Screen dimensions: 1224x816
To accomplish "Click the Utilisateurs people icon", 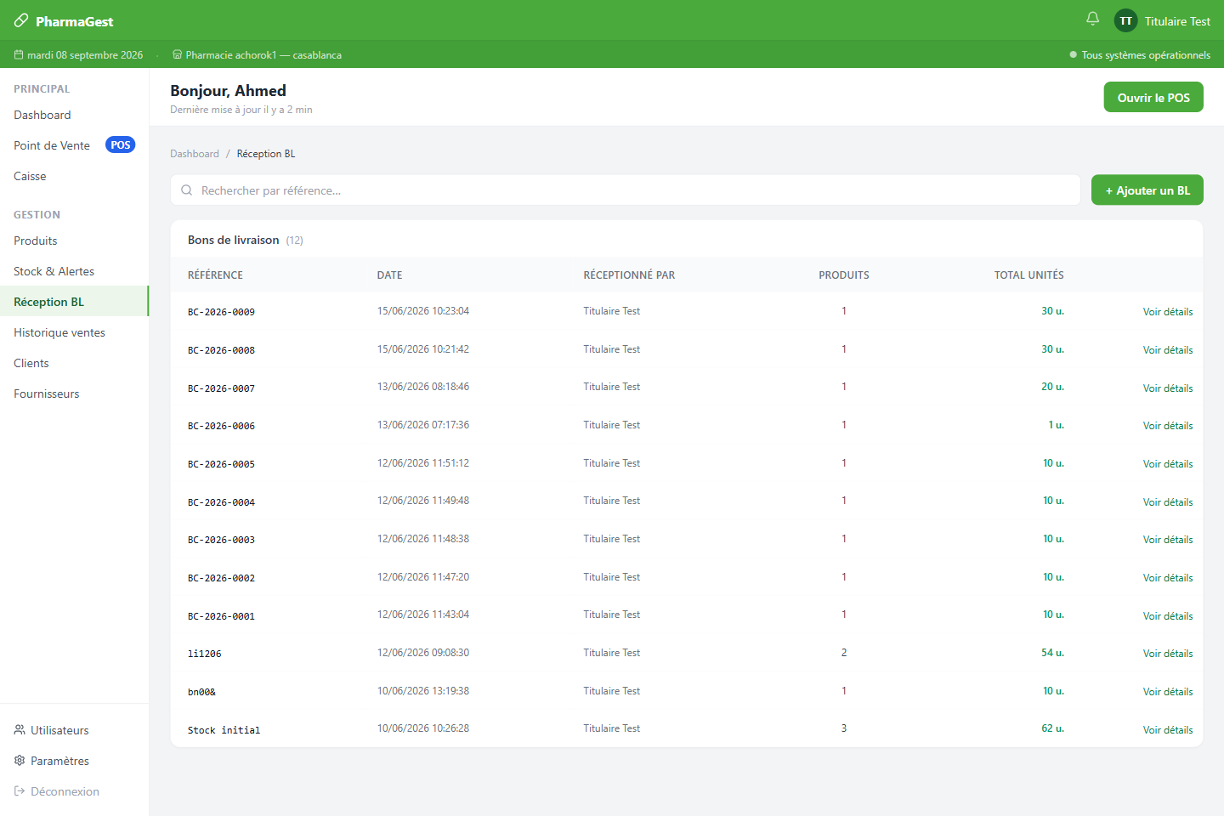I will (20, 729).
